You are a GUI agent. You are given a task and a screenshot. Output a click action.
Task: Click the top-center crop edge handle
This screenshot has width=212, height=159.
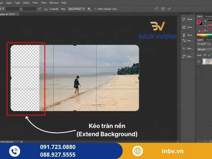click(x=75, y=45)
